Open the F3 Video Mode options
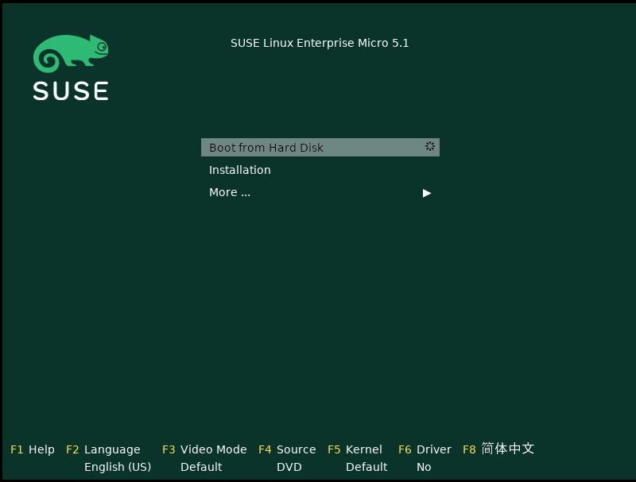Viewport: 636px width, 482px height. click(204, 449)
